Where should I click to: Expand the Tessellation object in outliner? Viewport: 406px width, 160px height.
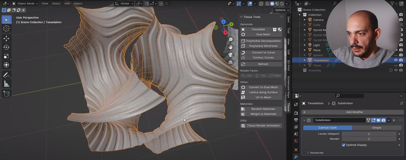(x=304, y=60)
